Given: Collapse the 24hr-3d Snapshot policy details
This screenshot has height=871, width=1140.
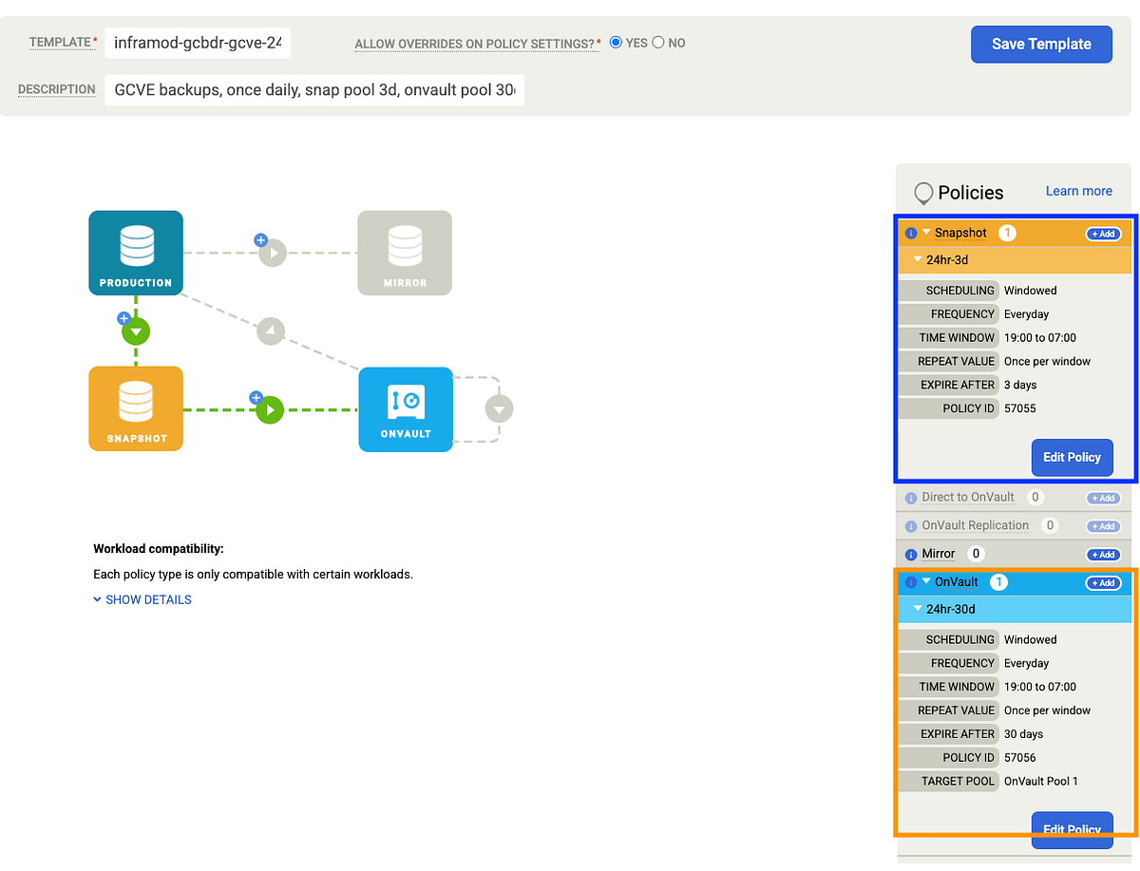Looking at the screenshot, I should pos(918,259).
